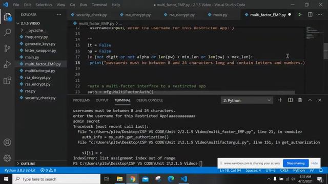Switch to the PROBLEMS panel tab
The height and width of the screenshot is (184, 328).
coord(81,100)
